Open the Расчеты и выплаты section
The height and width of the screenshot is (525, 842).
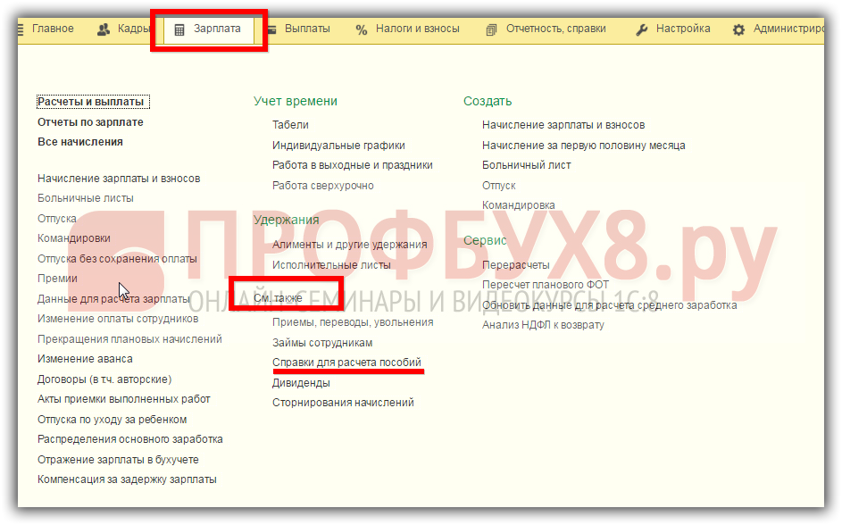click(x=91, y=102)
